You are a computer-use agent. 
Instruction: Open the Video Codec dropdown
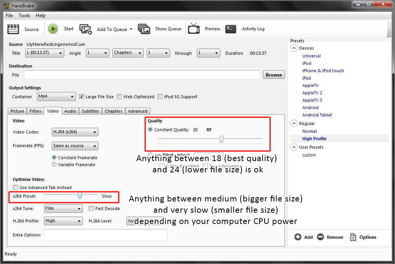[x=75, y=132]
